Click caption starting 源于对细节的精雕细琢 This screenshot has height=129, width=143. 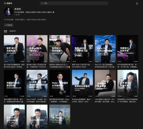pyautogui.click(x=14, y=66)
